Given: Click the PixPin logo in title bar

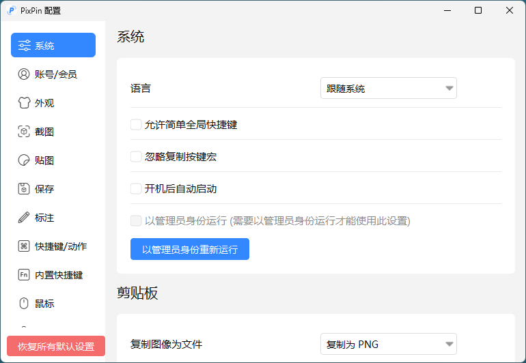Looking at the screenshot, I should click(x=12, y=10).
